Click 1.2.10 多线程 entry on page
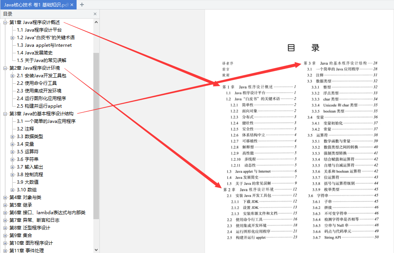 (x=264, y=159)
